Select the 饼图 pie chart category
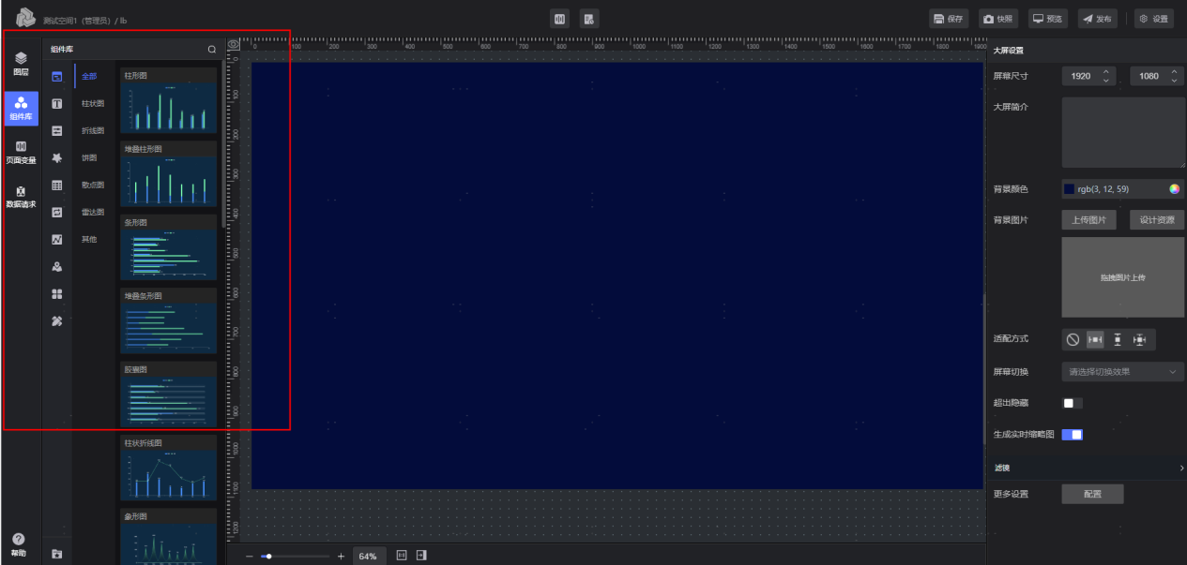Image resolution: width=1187 pixels, height=565 pixels. click(89, 158)
